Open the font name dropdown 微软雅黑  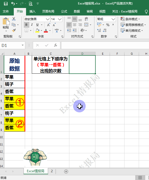coord(48,19)
